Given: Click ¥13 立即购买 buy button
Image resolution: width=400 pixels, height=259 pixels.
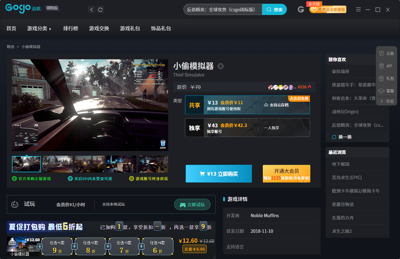Looking at the screenshot, I should pos(219,174).
